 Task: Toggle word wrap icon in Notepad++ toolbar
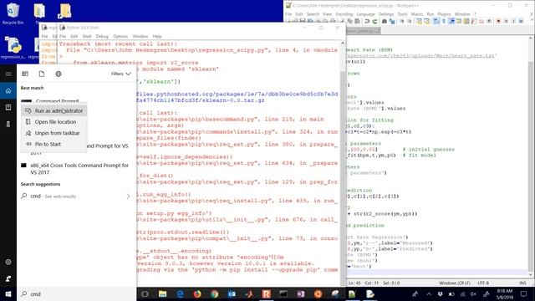(x=436, y=21)
